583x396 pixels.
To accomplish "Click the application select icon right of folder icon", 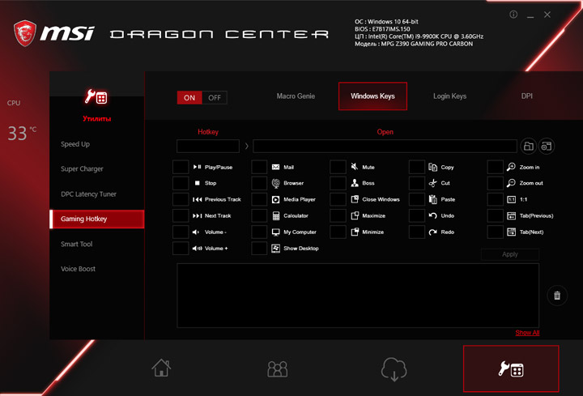I will pos(547,146).
